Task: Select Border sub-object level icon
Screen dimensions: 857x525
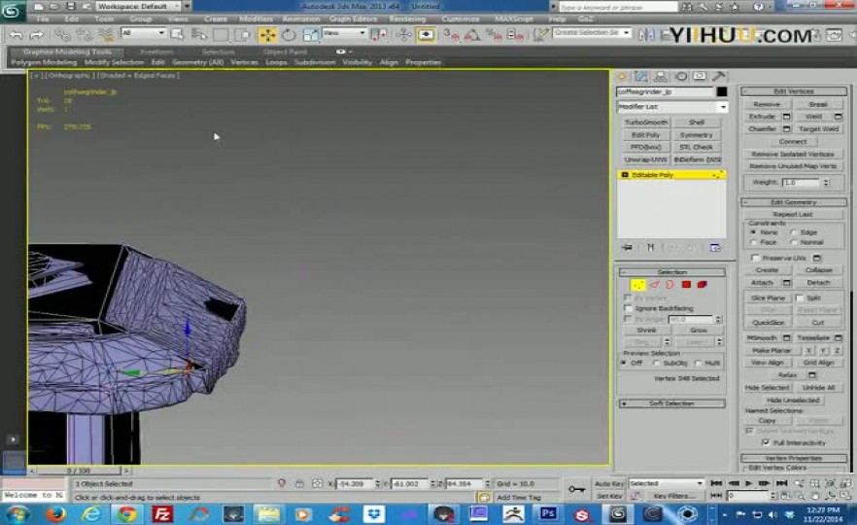Action: pyautogui.click(x=669, y=284)
